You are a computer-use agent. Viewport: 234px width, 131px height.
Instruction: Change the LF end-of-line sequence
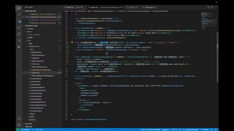(180, 130)
